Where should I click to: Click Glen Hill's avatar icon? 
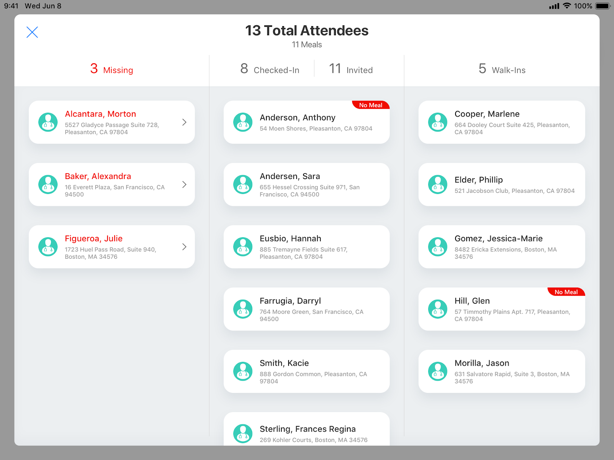438,309
